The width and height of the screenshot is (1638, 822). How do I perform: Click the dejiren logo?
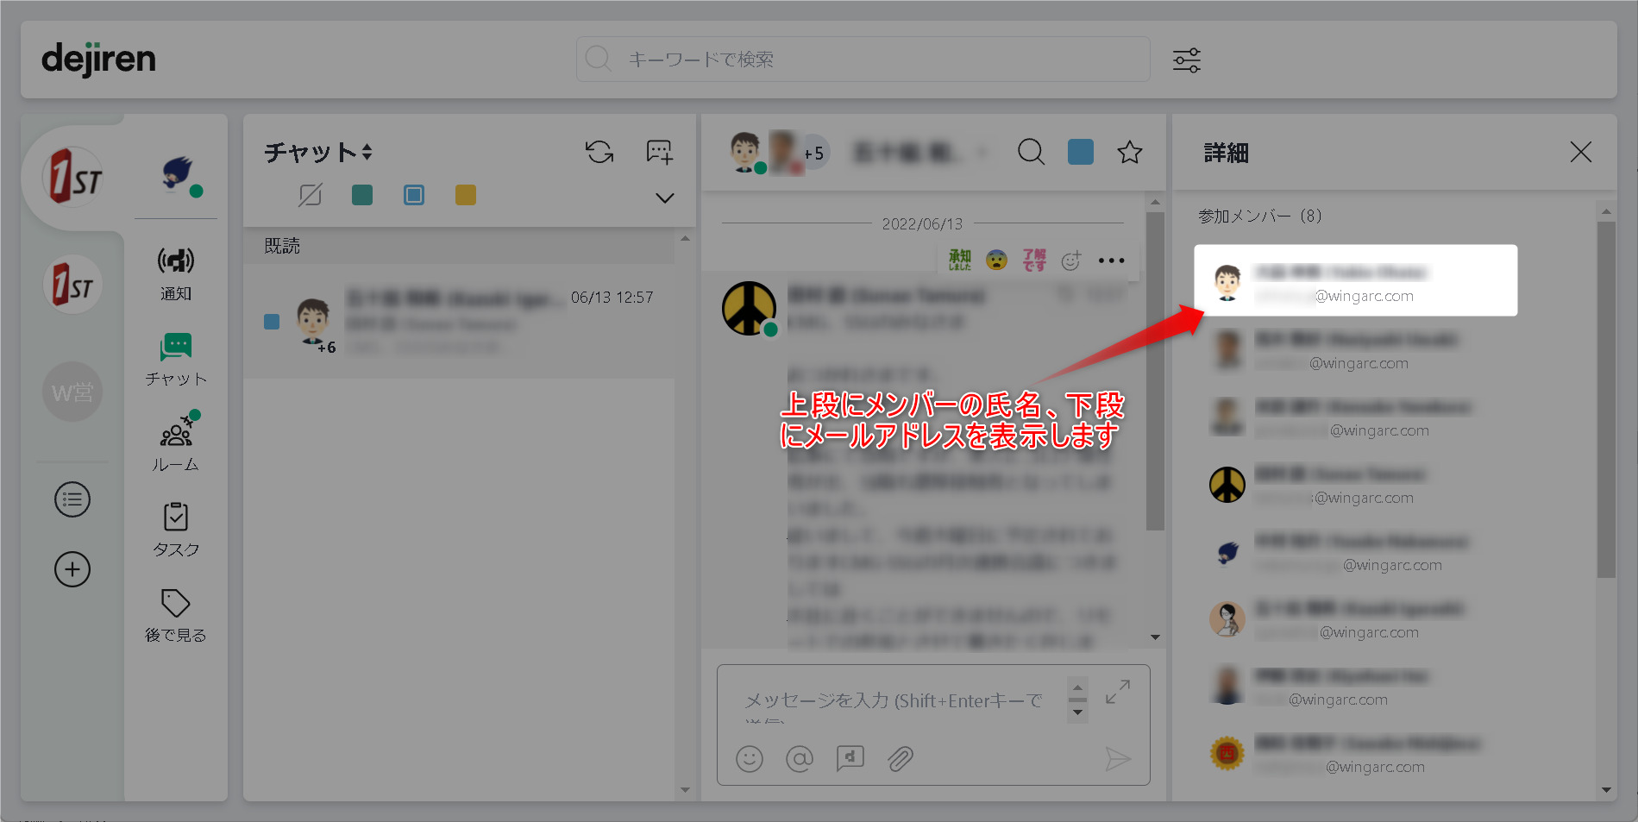coord(98,60)
